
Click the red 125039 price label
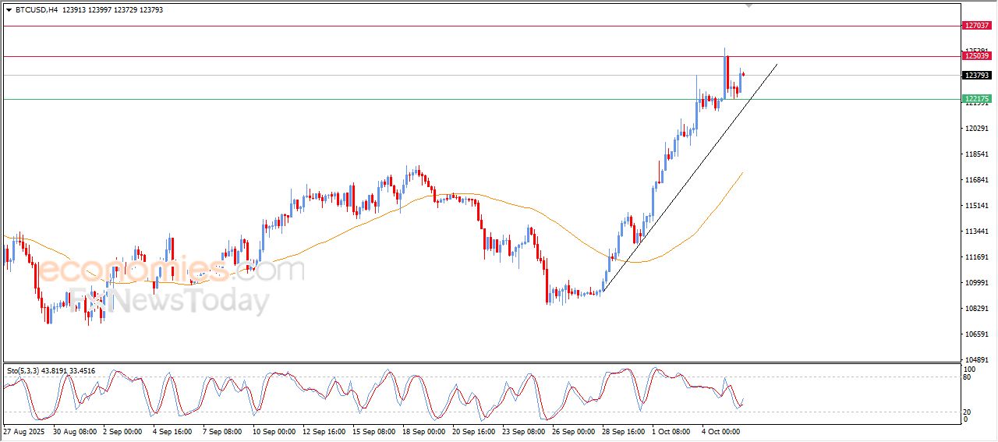[x=977, y=56]
